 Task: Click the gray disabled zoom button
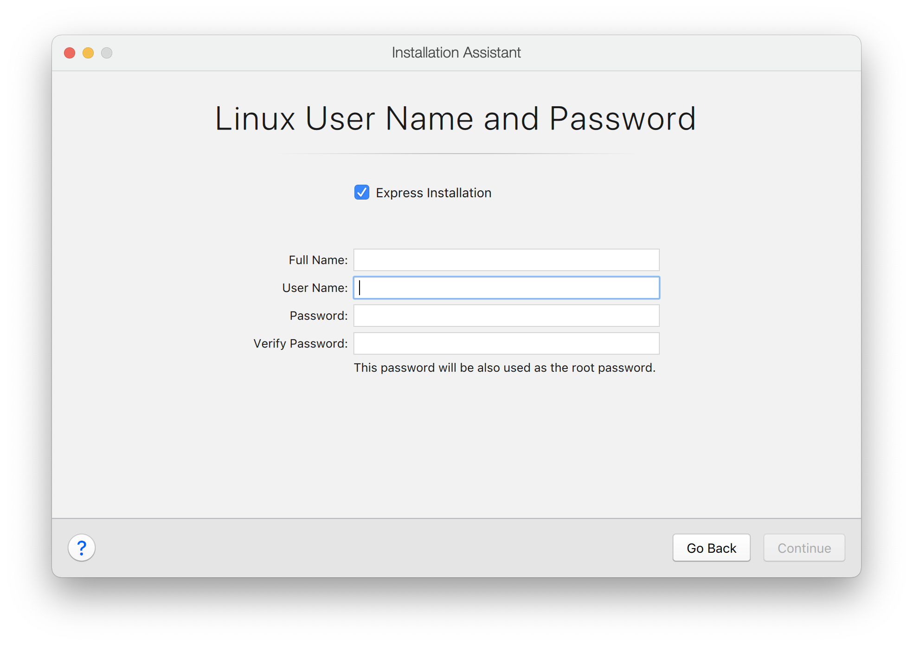pos(107,53)
